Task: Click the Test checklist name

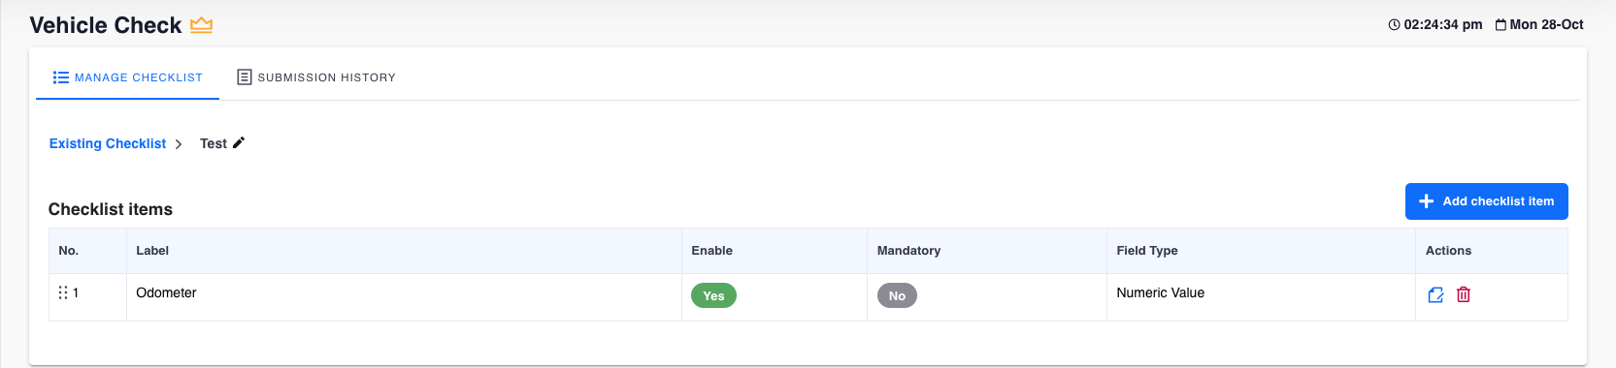Action: point(214,143)
